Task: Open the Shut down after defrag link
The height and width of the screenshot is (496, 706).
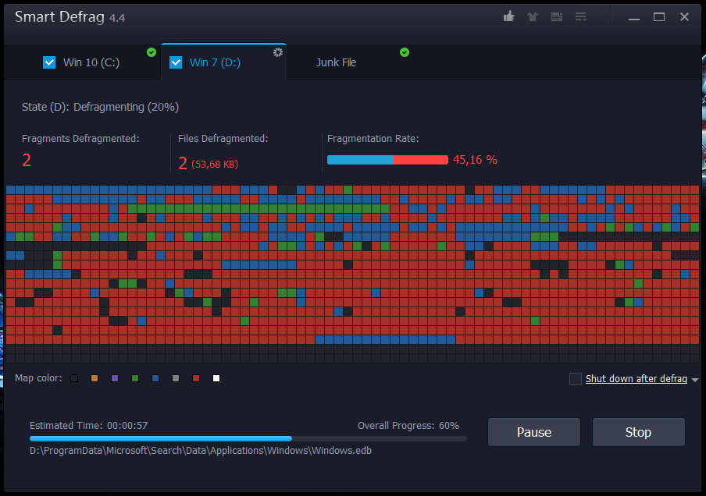Action: (636, 379)
